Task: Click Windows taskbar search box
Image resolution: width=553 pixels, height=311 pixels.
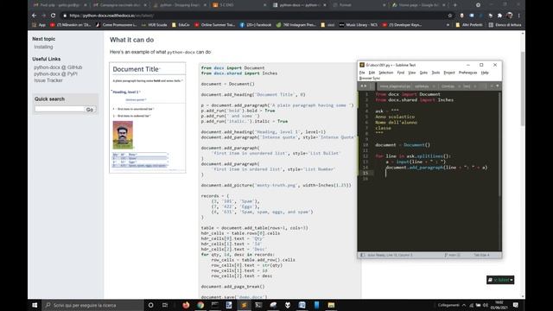Action: 93,305
